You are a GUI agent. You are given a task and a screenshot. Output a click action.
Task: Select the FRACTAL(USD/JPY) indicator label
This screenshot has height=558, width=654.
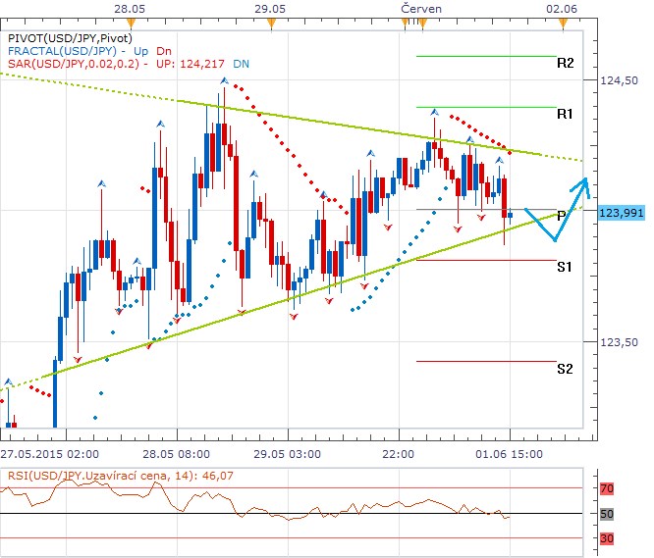coord(62,51)
